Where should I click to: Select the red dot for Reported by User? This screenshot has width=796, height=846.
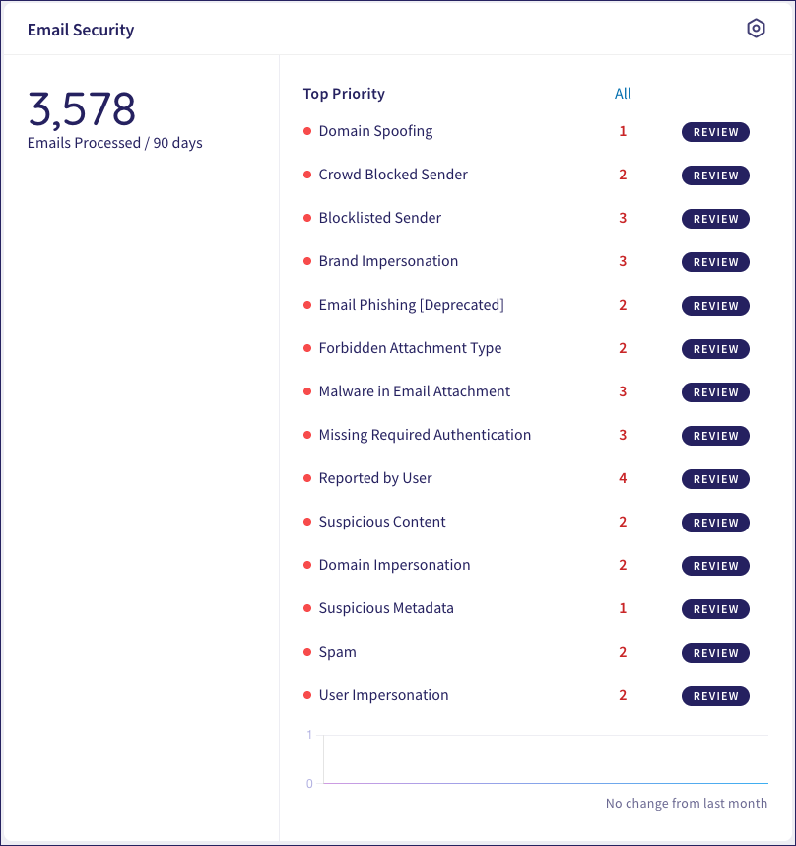tap(306, 478)
